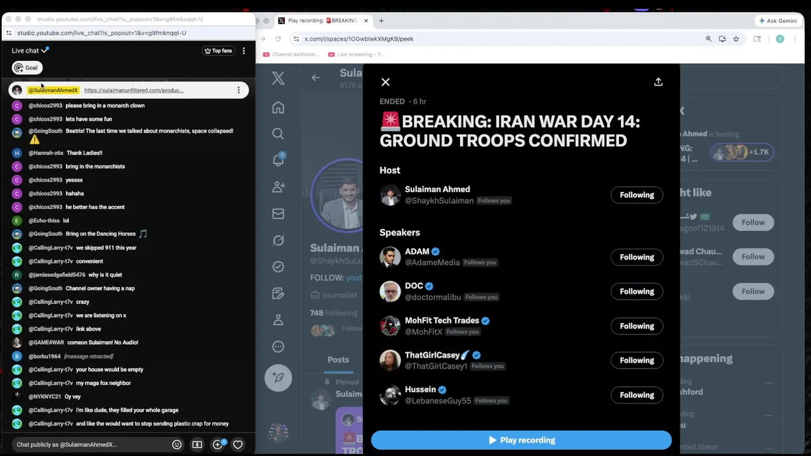Open pinned sulaimanunfiltered.com link

pyautogui.click(x=134, y=91)
